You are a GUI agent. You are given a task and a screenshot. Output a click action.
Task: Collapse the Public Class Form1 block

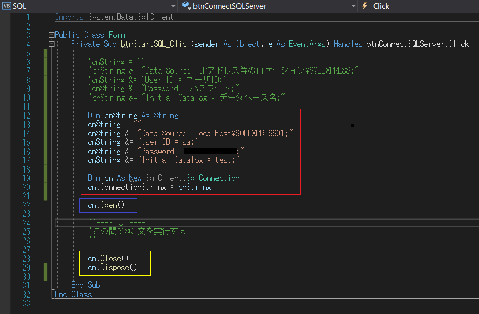[x=51, y=35]
